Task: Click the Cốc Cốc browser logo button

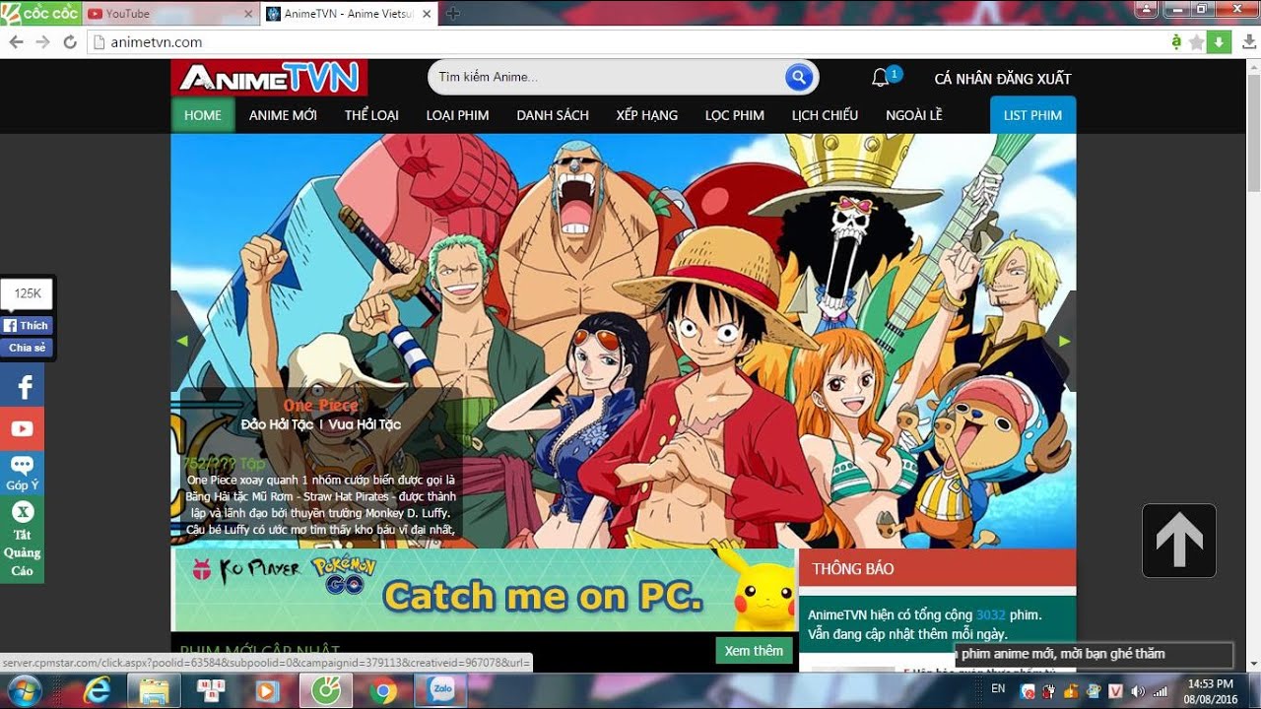Action: (x=40, y=13)
